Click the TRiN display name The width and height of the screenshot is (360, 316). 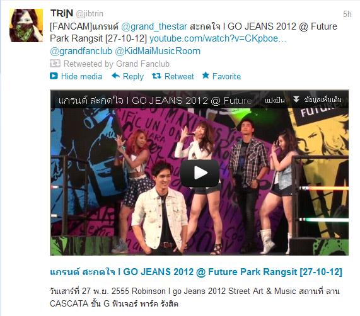tap(62, 13)
